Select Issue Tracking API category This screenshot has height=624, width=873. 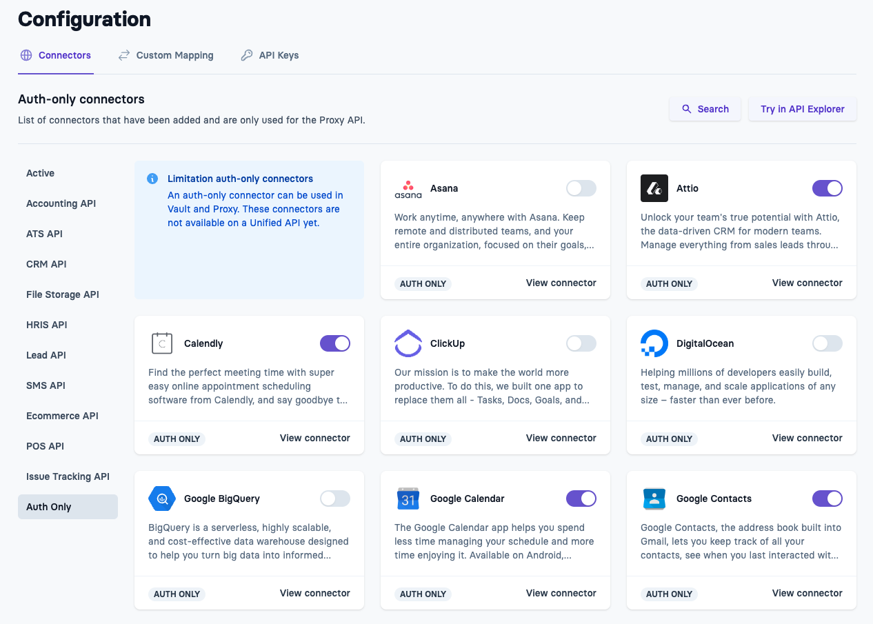click(68, 476)
